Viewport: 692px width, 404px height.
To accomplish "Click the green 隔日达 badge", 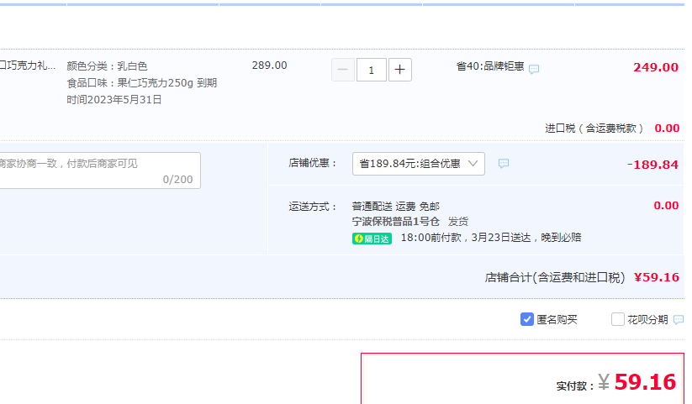I will click(372, 239).
